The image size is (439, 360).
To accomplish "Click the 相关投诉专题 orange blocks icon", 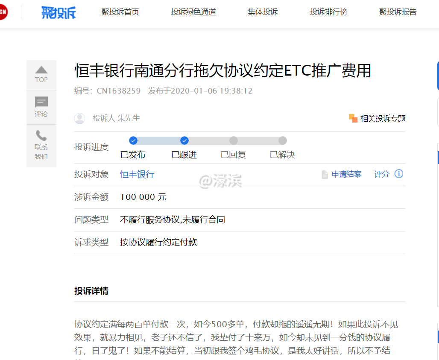I will pos(352,118).
